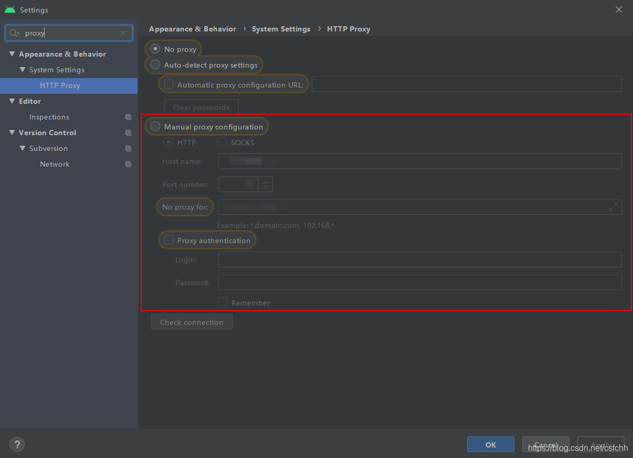Click Appearance & Behavior breadcrumb

pos(193,29)
